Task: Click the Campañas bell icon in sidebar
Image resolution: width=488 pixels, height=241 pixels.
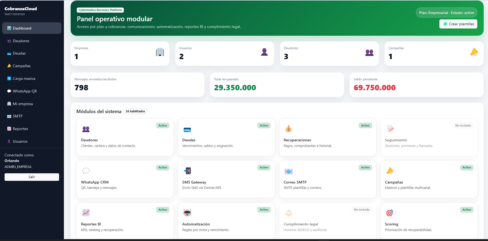Action: [9, 66]
